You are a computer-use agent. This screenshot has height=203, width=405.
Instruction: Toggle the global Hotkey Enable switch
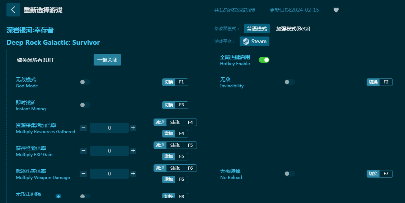click(x=264, y=60)
